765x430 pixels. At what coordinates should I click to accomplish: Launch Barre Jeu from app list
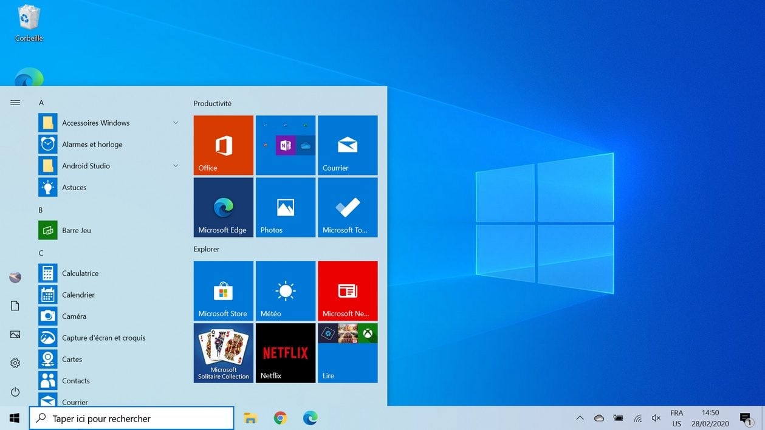(x=109, y=230)
